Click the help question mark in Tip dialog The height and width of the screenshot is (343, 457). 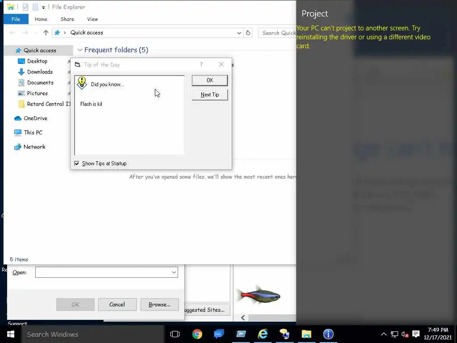[201, 64]
